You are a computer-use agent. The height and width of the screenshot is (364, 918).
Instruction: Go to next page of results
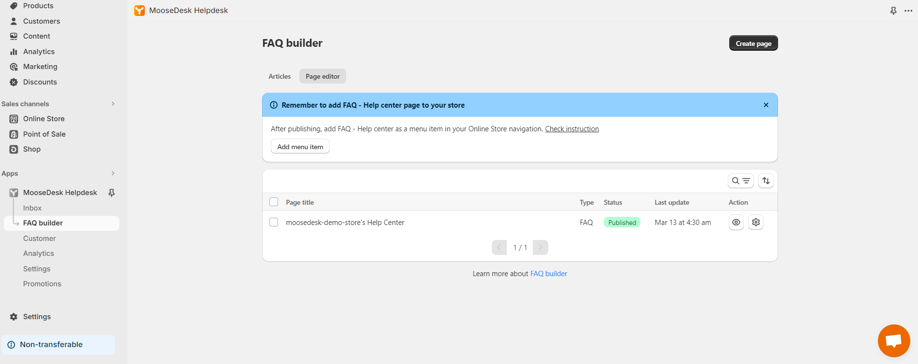(x=541, y=247)
